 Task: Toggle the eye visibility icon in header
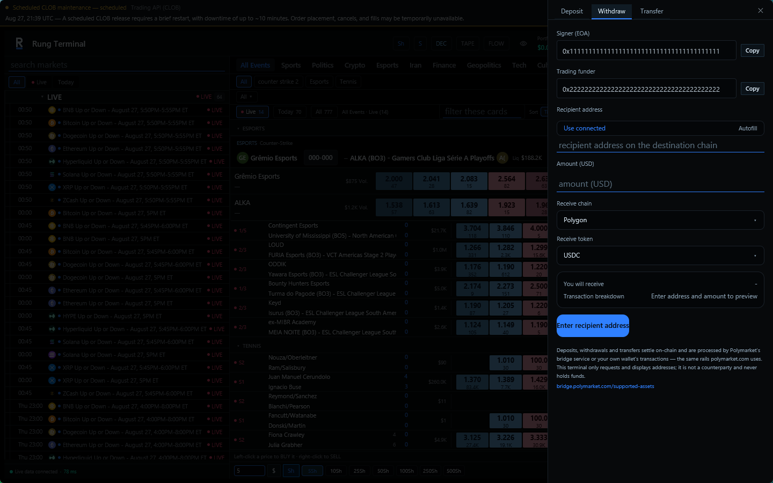[x=523, y=44]
